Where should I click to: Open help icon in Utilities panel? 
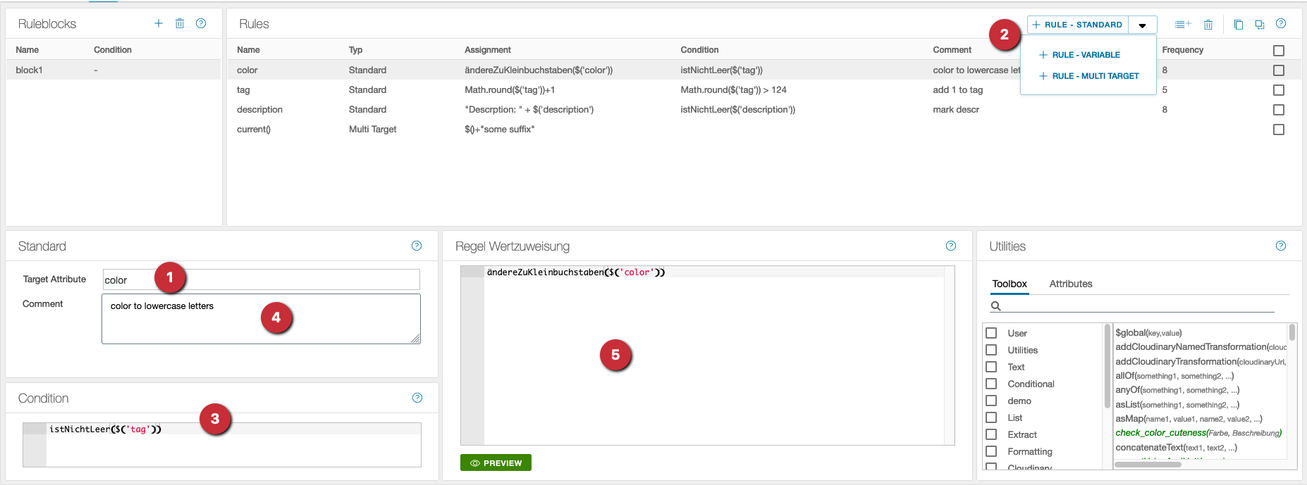tap(1281, 246)
